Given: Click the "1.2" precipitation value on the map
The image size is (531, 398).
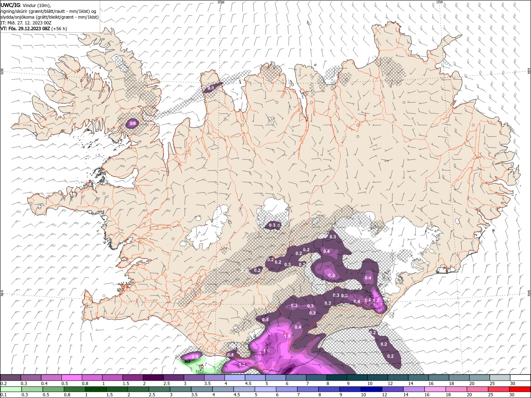Looking at the screenshot, I should click(x=376, y=301).
